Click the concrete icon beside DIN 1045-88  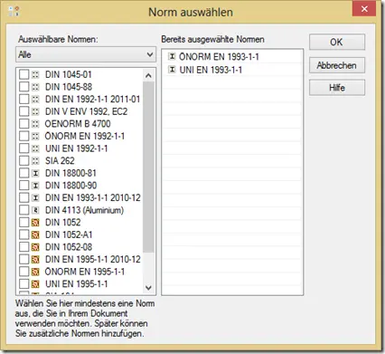coord(35,87)
